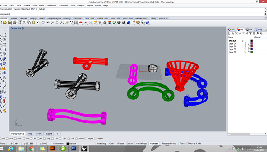Change Layer 01 red color swatch

coord(251,46)
